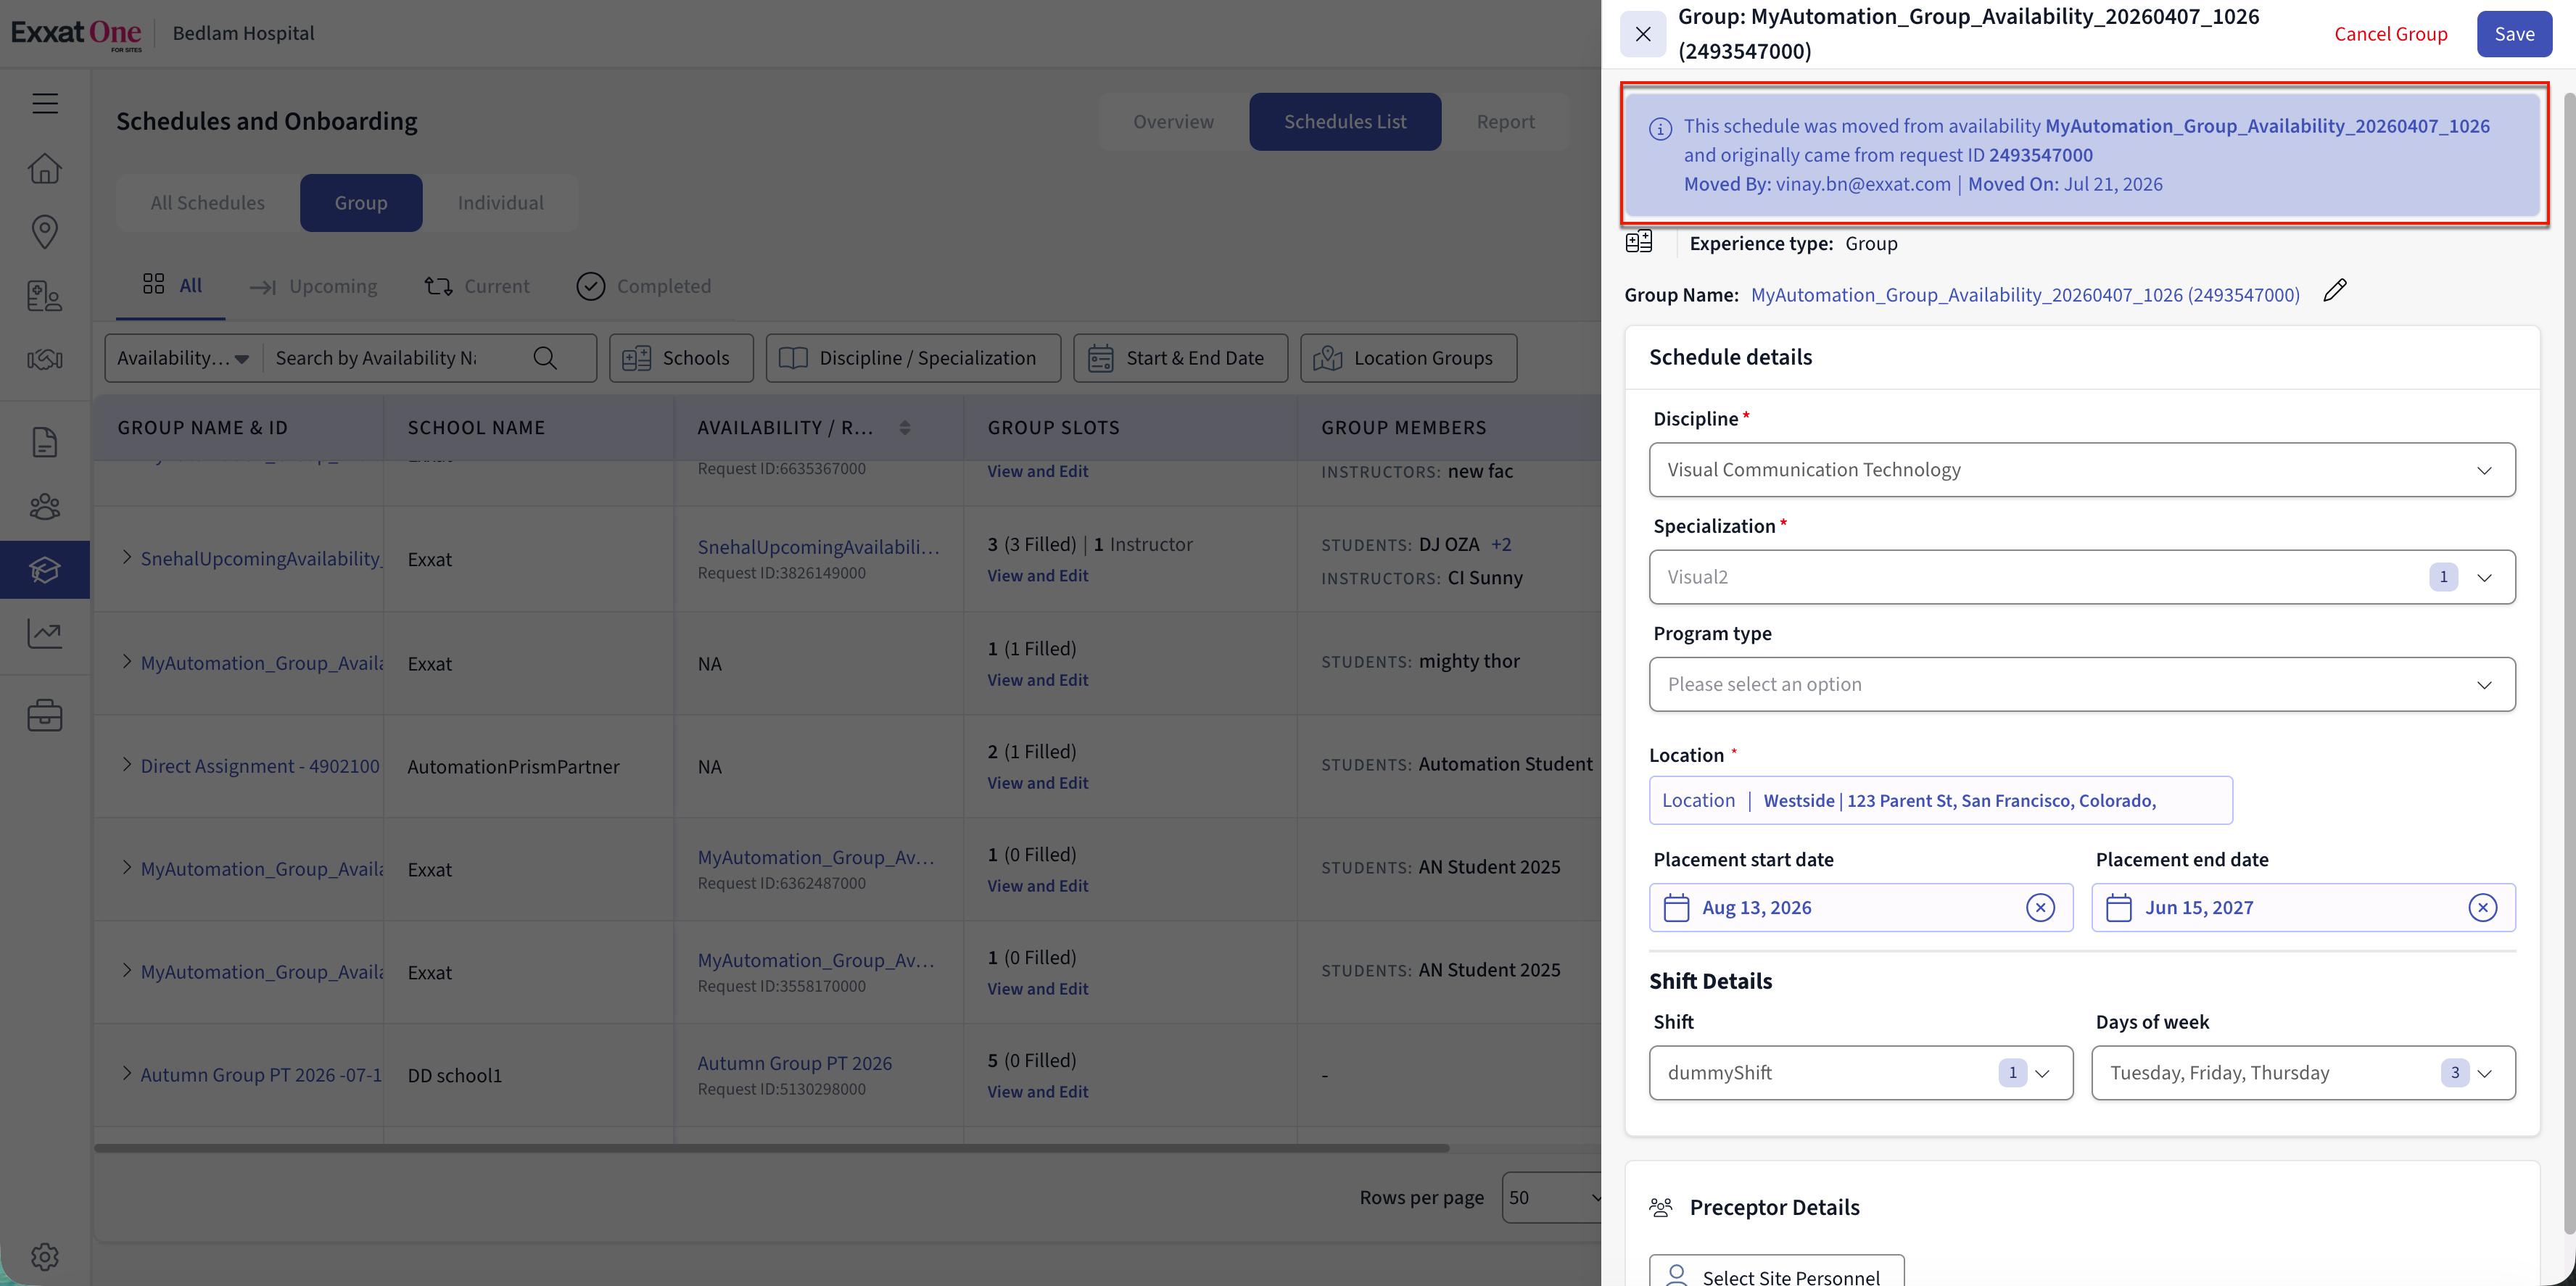Open the handshake partnerships sidebar icon
The image size is (2576, 1286).
tap(45, 360)
